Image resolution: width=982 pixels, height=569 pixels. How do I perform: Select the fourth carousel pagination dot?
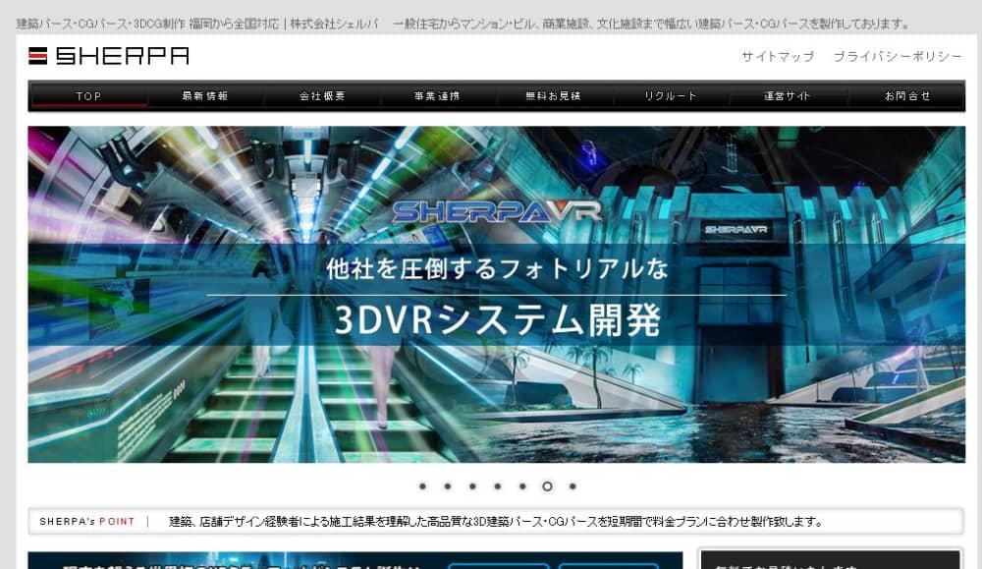tap(497, 486)
